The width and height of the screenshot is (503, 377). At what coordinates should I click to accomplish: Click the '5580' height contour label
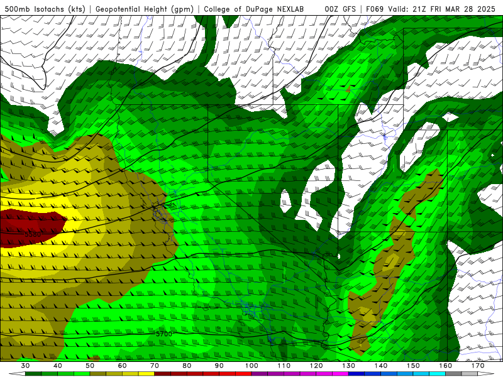click(33, 234)
